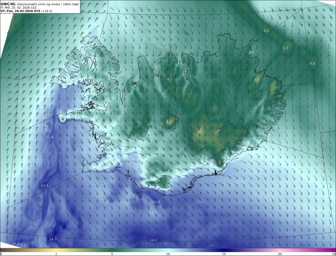Select the 3.5 value in east Iceland
Viewport: 336px width, 256px height.
click(257, 80)
